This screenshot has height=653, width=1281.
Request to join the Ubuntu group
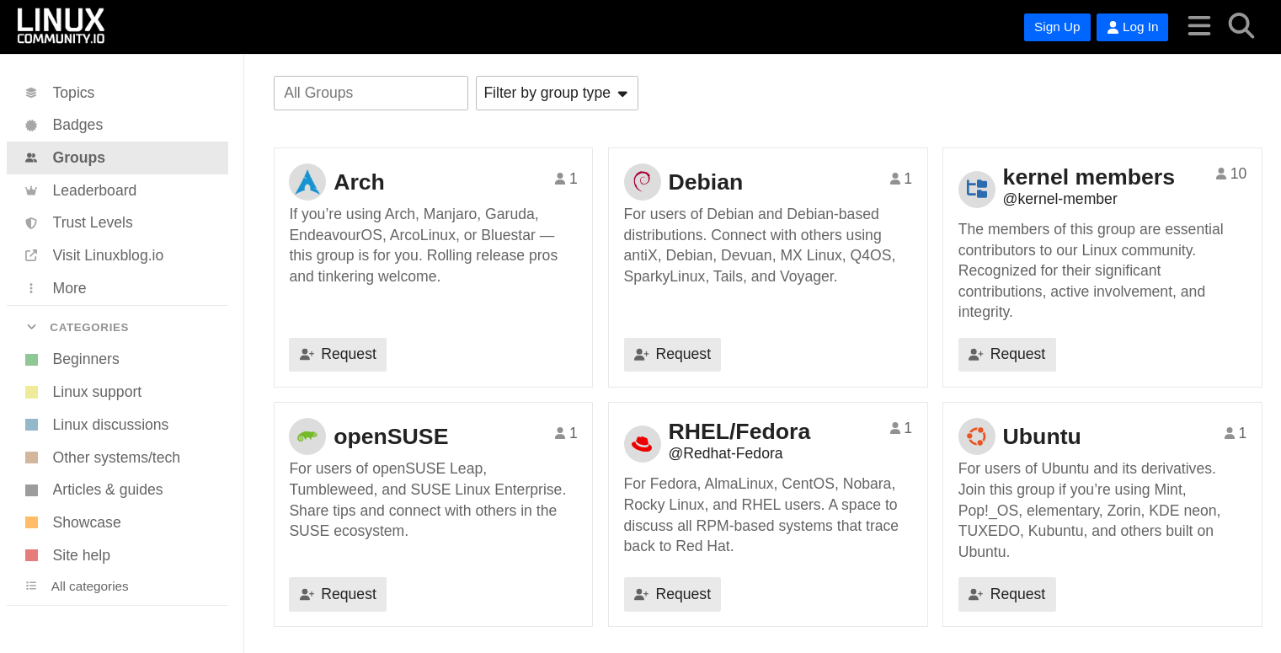(1007, 594)
